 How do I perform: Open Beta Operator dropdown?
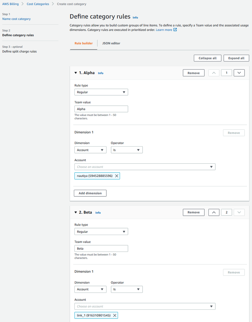tap(127, 289)
